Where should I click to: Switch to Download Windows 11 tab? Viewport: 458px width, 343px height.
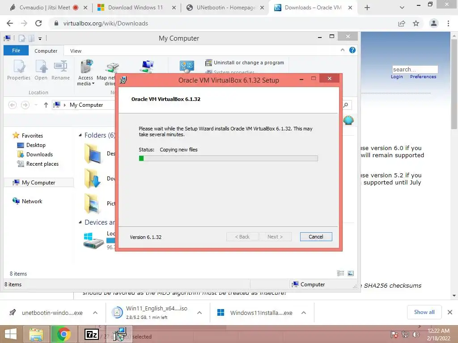[136, 8]
